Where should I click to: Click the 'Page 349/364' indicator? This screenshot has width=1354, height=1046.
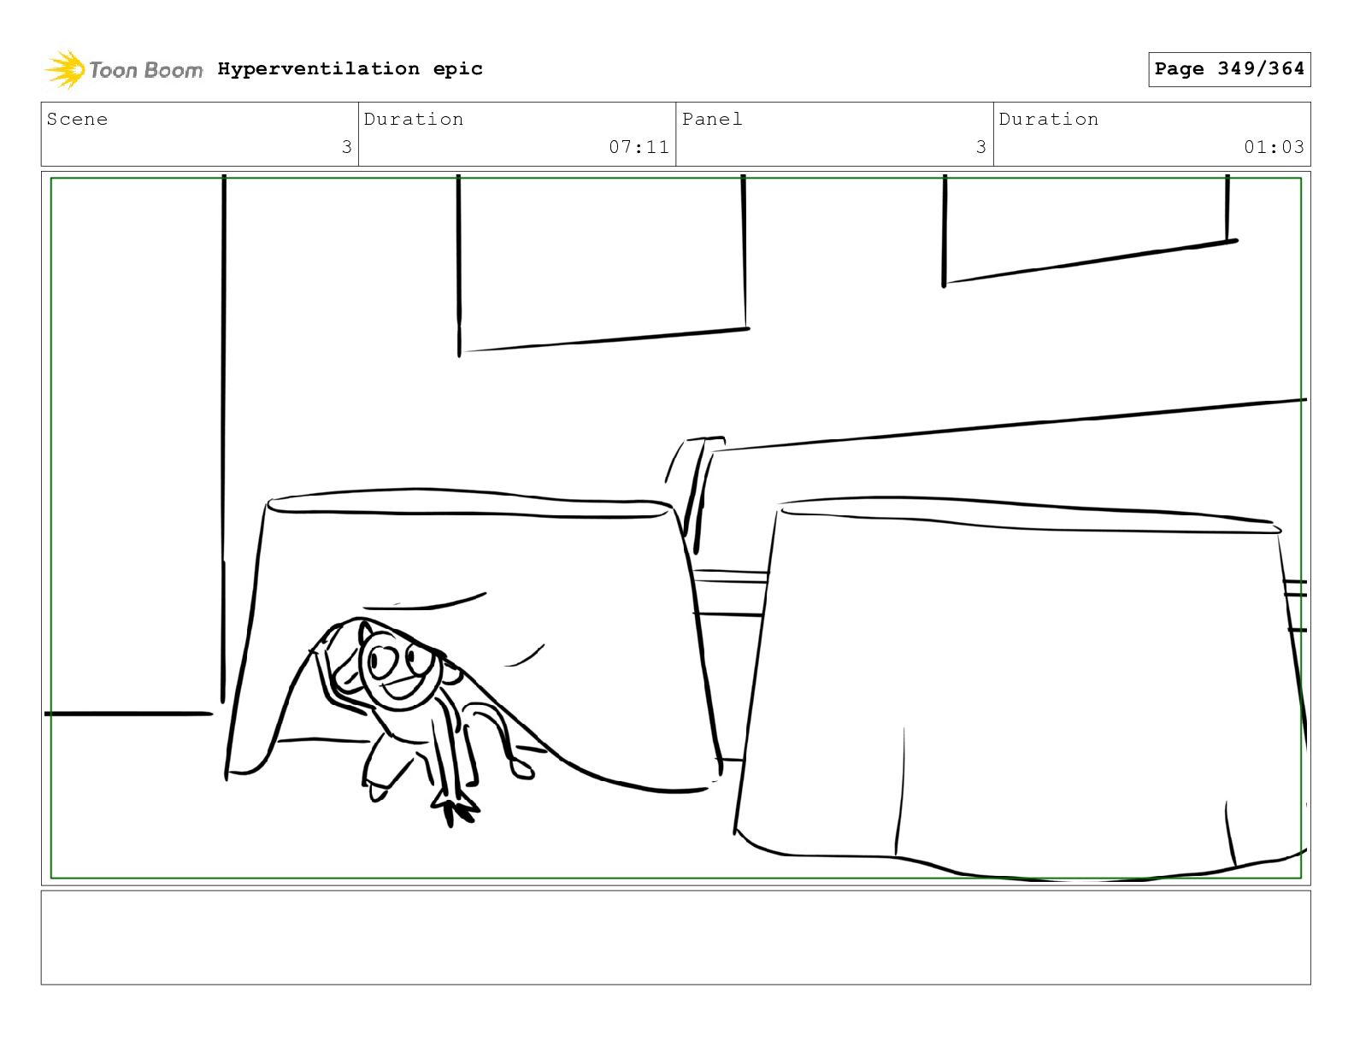click(x=1229, y=69)
